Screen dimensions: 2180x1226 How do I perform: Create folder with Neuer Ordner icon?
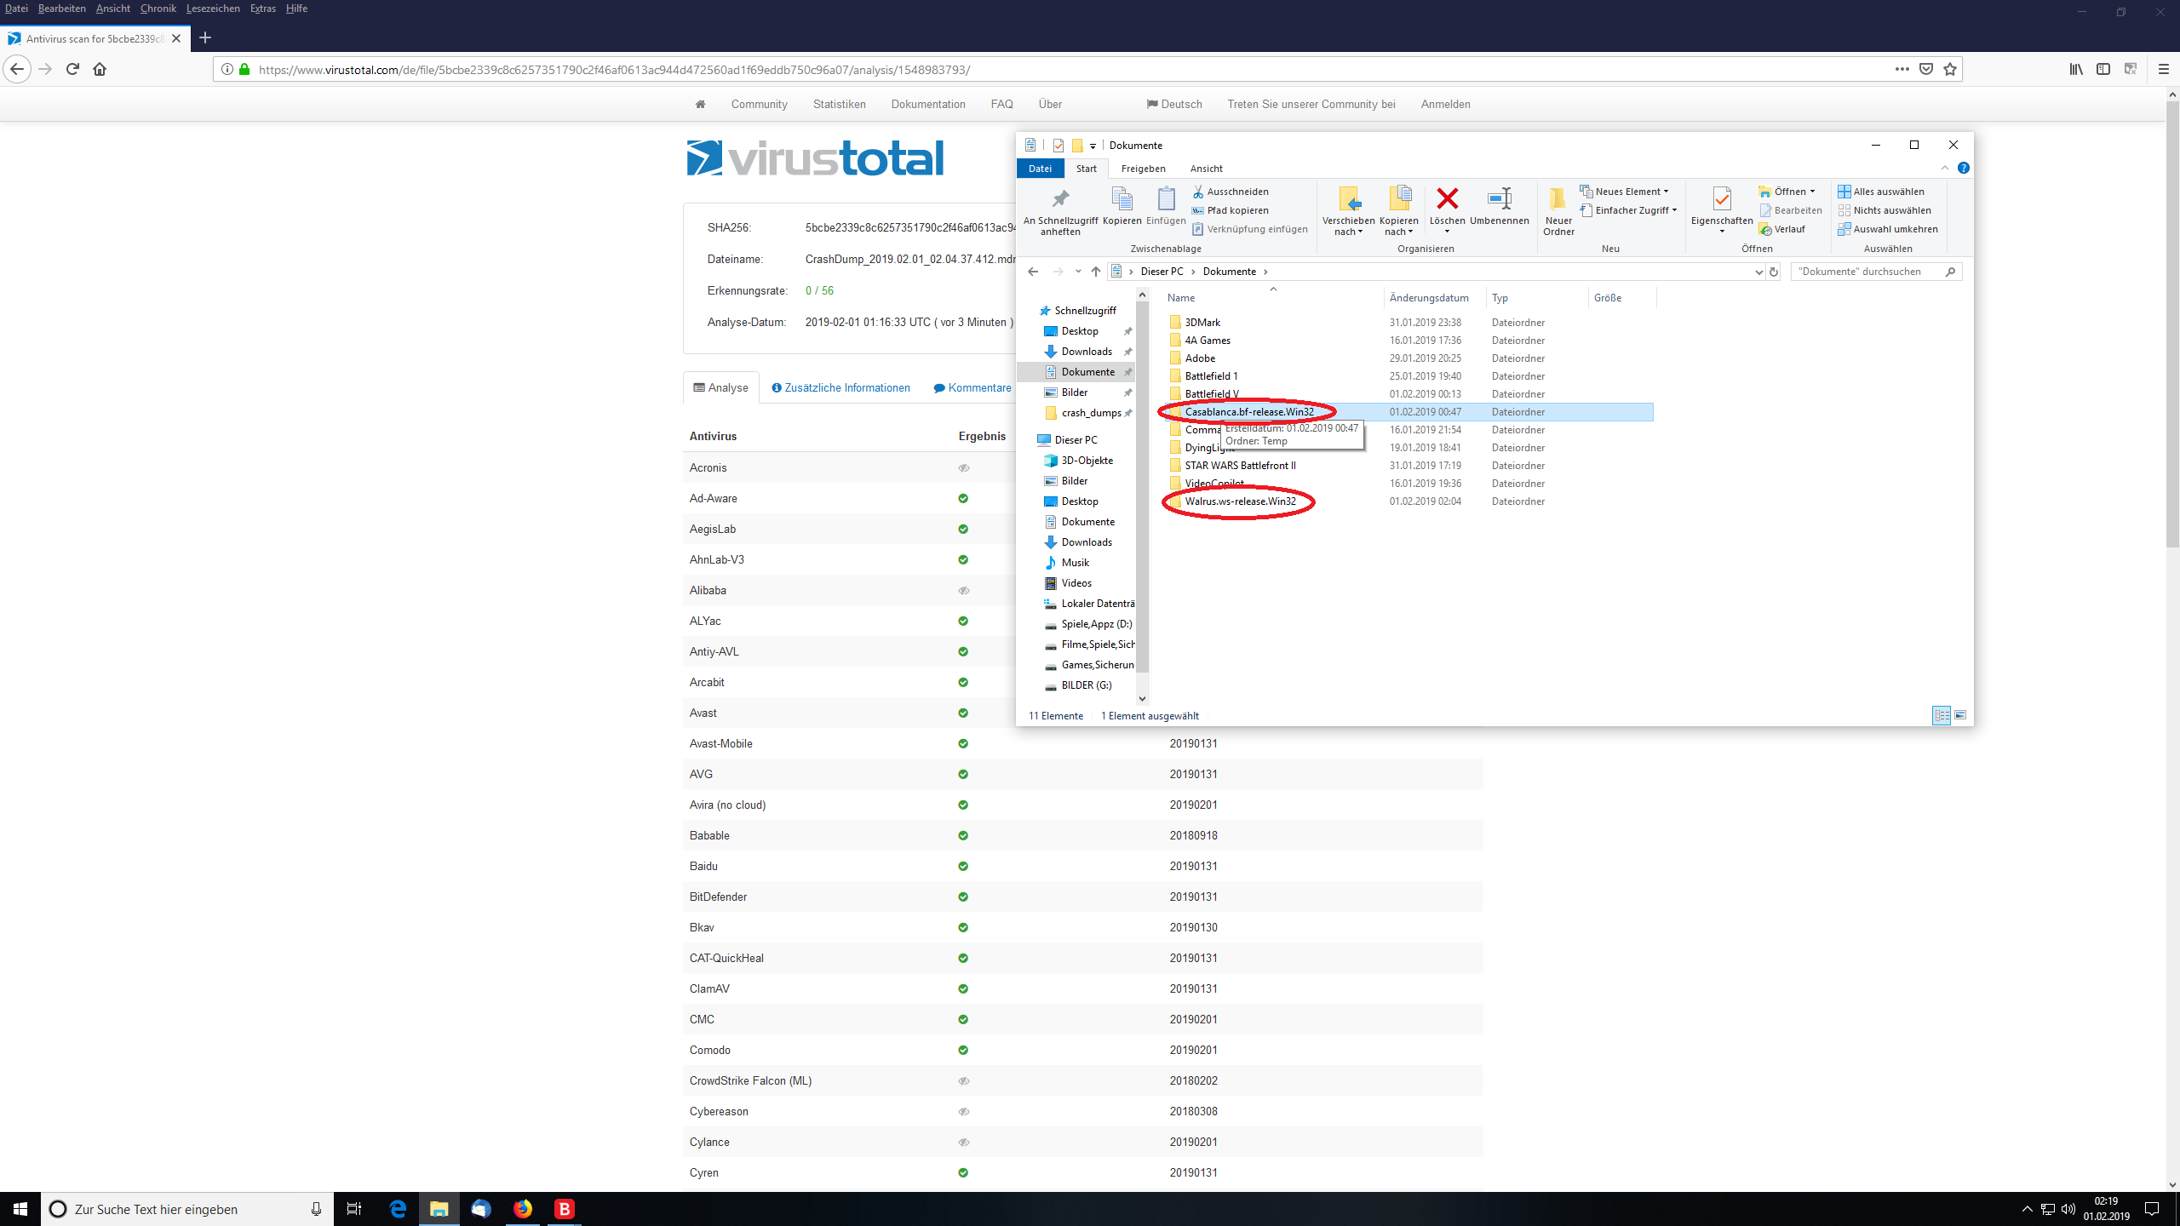coord(1558,200)
